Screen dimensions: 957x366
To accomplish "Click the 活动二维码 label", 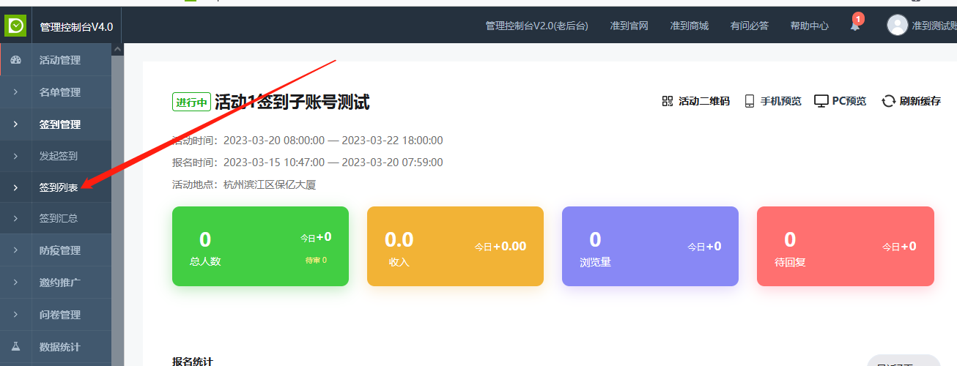I will [704, 102].
